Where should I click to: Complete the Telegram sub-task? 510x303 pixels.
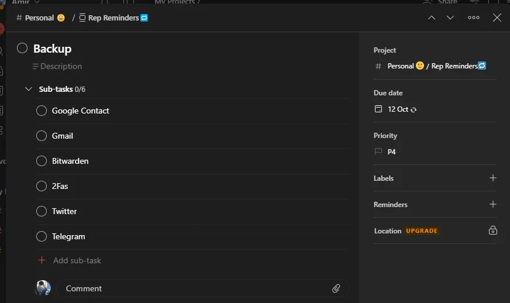[42, 236]
